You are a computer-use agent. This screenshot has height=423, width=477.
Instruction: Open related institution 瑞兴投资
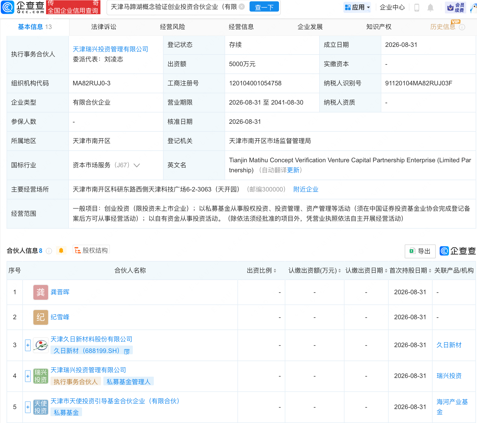click(x=449, y=376)
